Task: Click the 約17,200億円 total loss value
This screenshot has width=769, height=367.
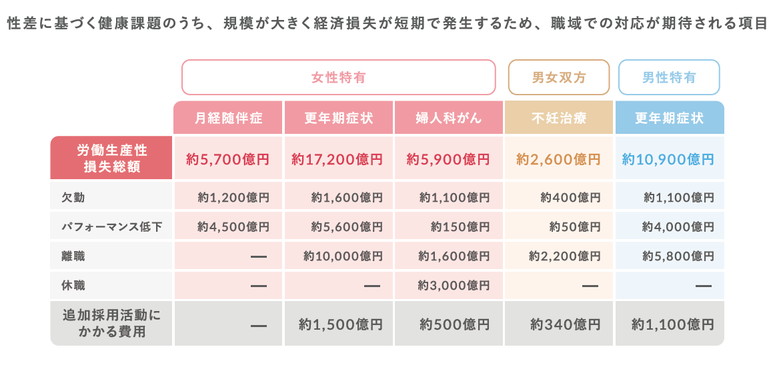Action: (337, 159)
